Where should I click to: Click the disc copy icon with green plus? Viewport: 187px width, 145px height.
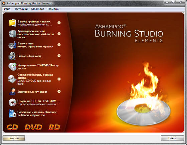[12, 67]
